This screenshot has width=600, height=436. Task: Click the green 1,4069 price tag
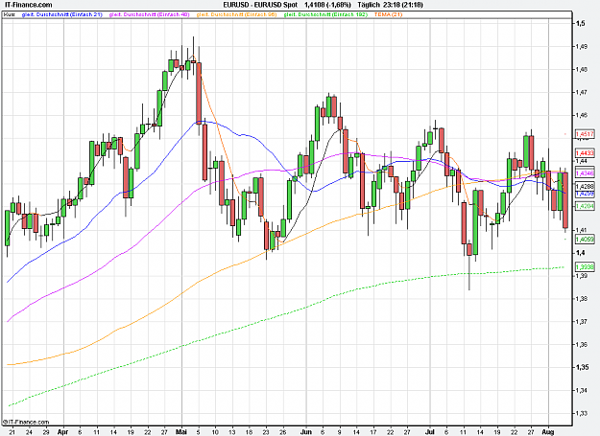click(x=585, y=240)
